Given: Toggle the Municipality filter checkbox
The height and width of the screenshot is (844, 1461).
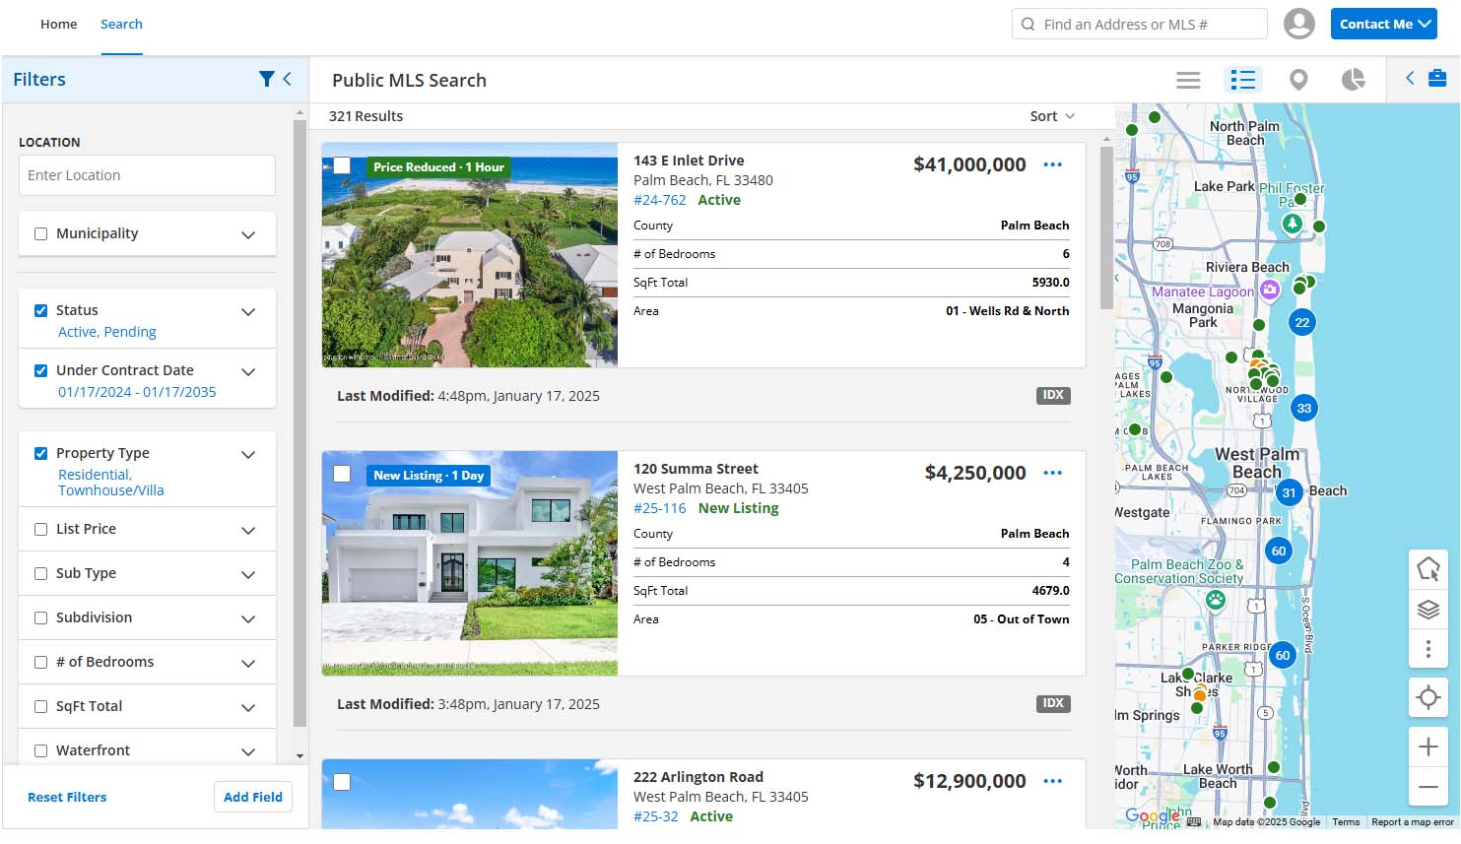Looking at the screenshot, I should [40, 234].
